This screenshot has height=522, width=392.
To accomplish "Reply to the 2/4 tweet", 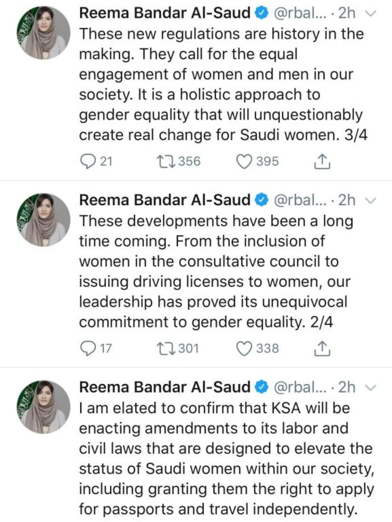I will [87, 348].
